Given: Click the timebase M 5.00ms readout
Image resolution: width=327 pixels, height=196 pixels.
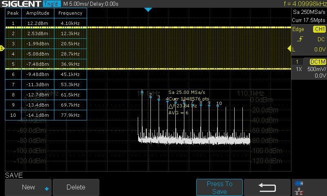Looking at the screenshot, I should click(76, 4).
